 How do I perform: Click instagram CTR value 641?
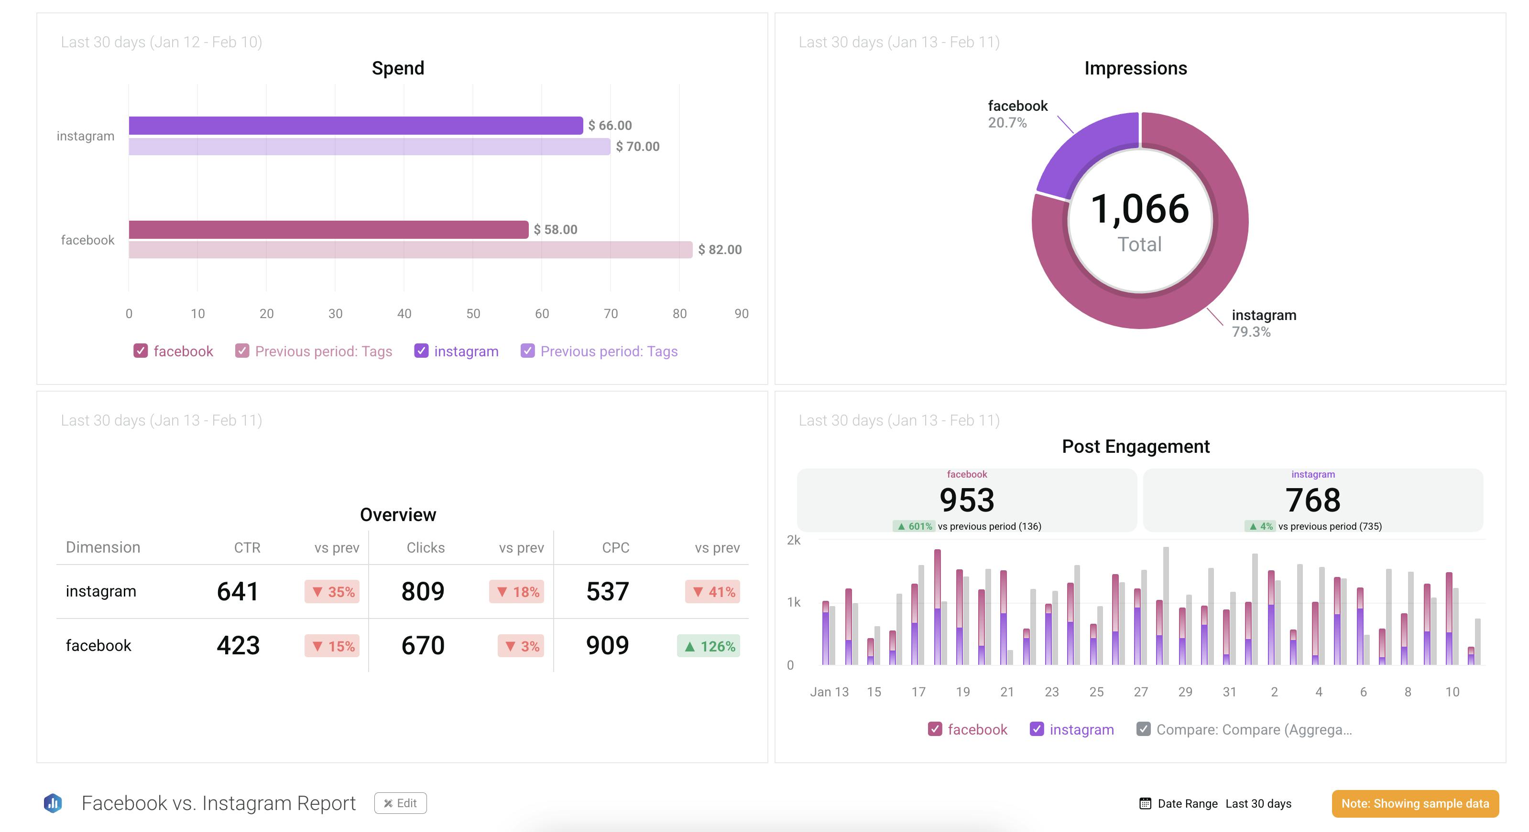[x=238, y=591]
